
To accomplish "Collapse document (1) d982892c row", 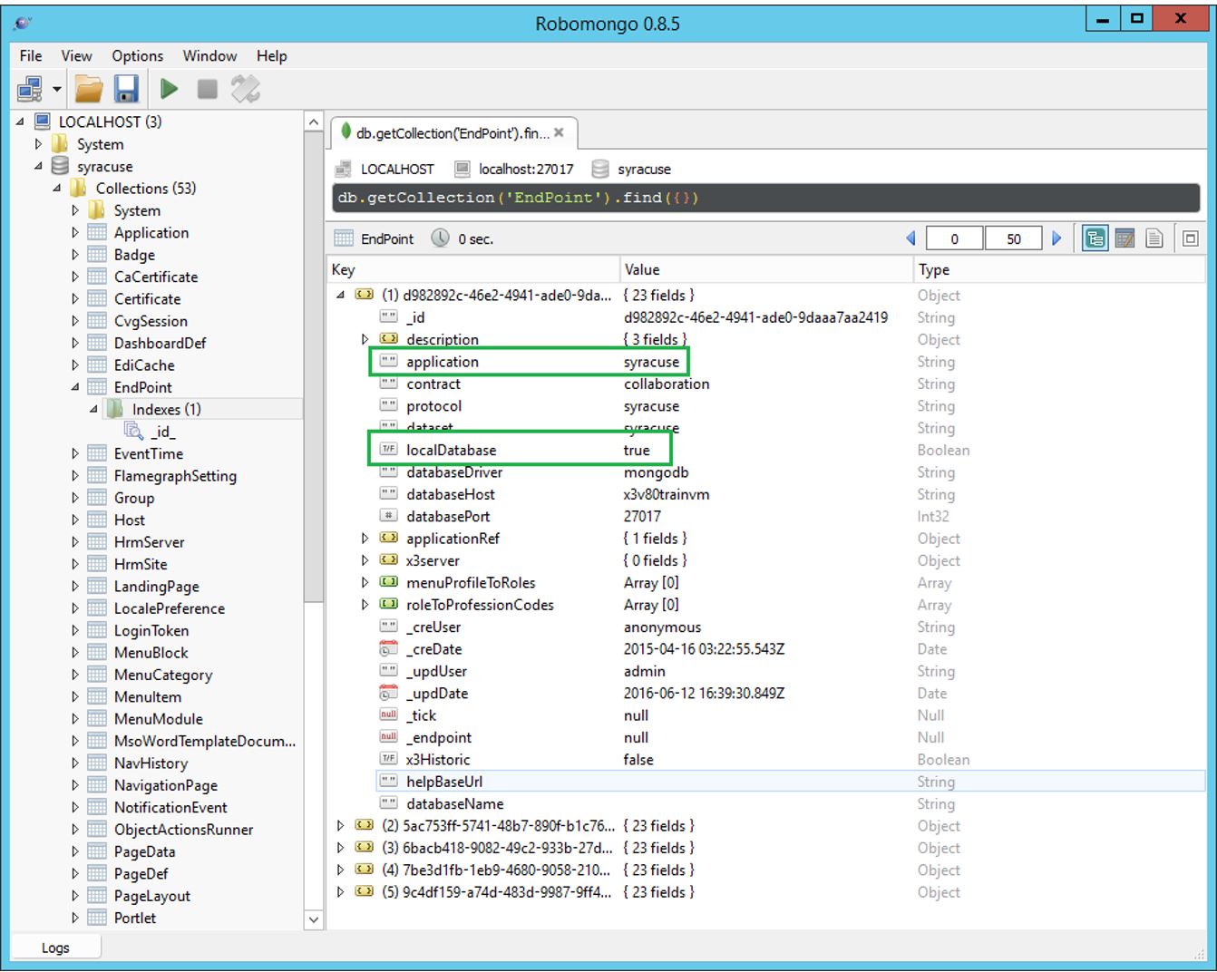I will (x=340, y=296).
